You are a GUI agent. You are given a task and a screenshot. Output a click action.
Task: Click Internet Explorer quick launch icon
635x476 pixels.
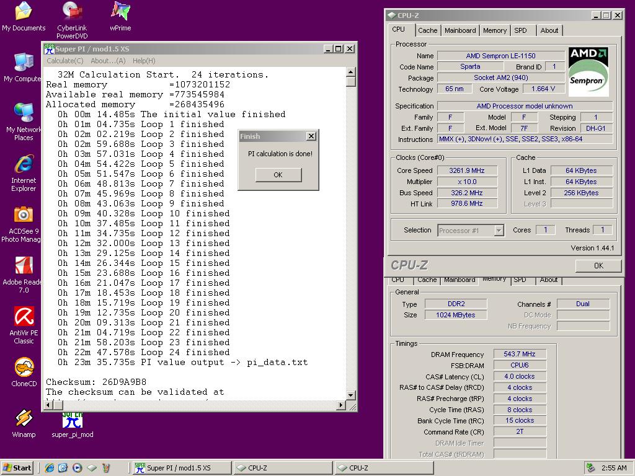click(x=50, y=468)
